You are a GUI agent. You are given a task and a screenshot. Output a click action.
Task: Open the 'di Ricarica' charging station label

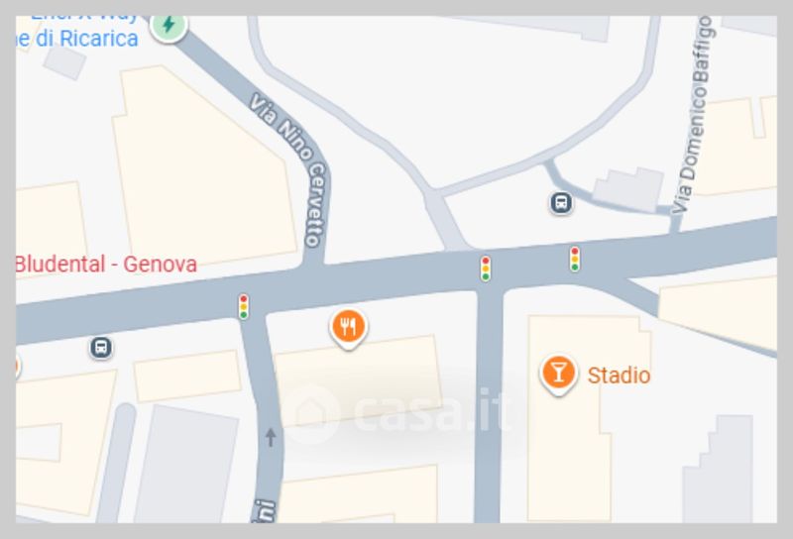pos(77,39)
